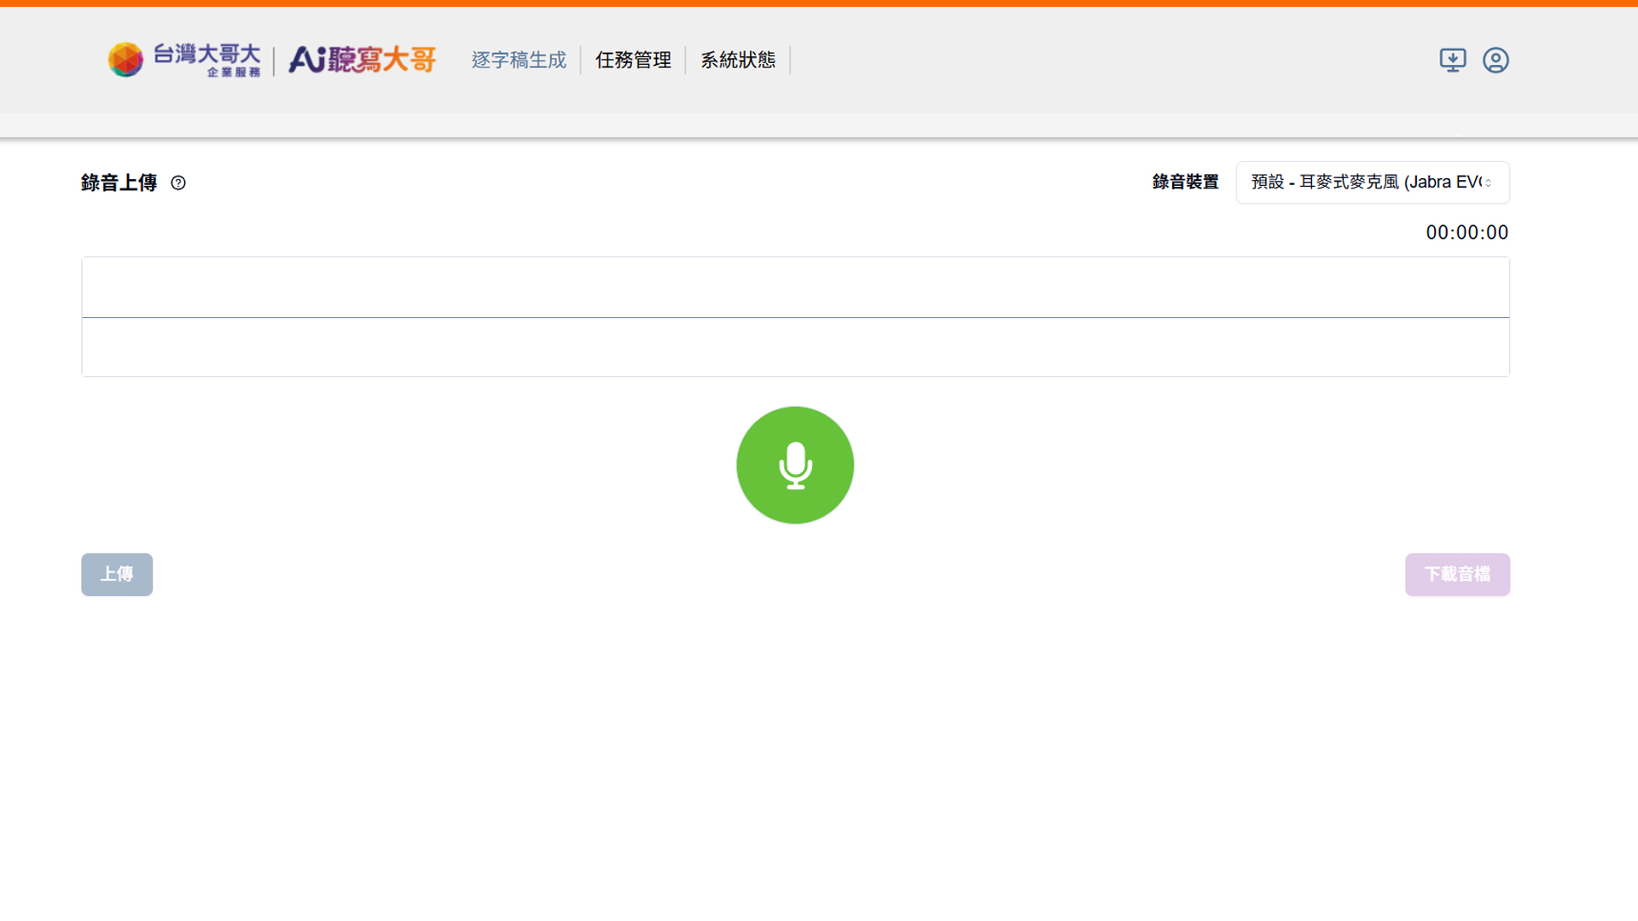The width and height of the screenshot is (1638, 921).
Task: Click the 錄音裝置 label text
Action: (x=1185, y=182)
